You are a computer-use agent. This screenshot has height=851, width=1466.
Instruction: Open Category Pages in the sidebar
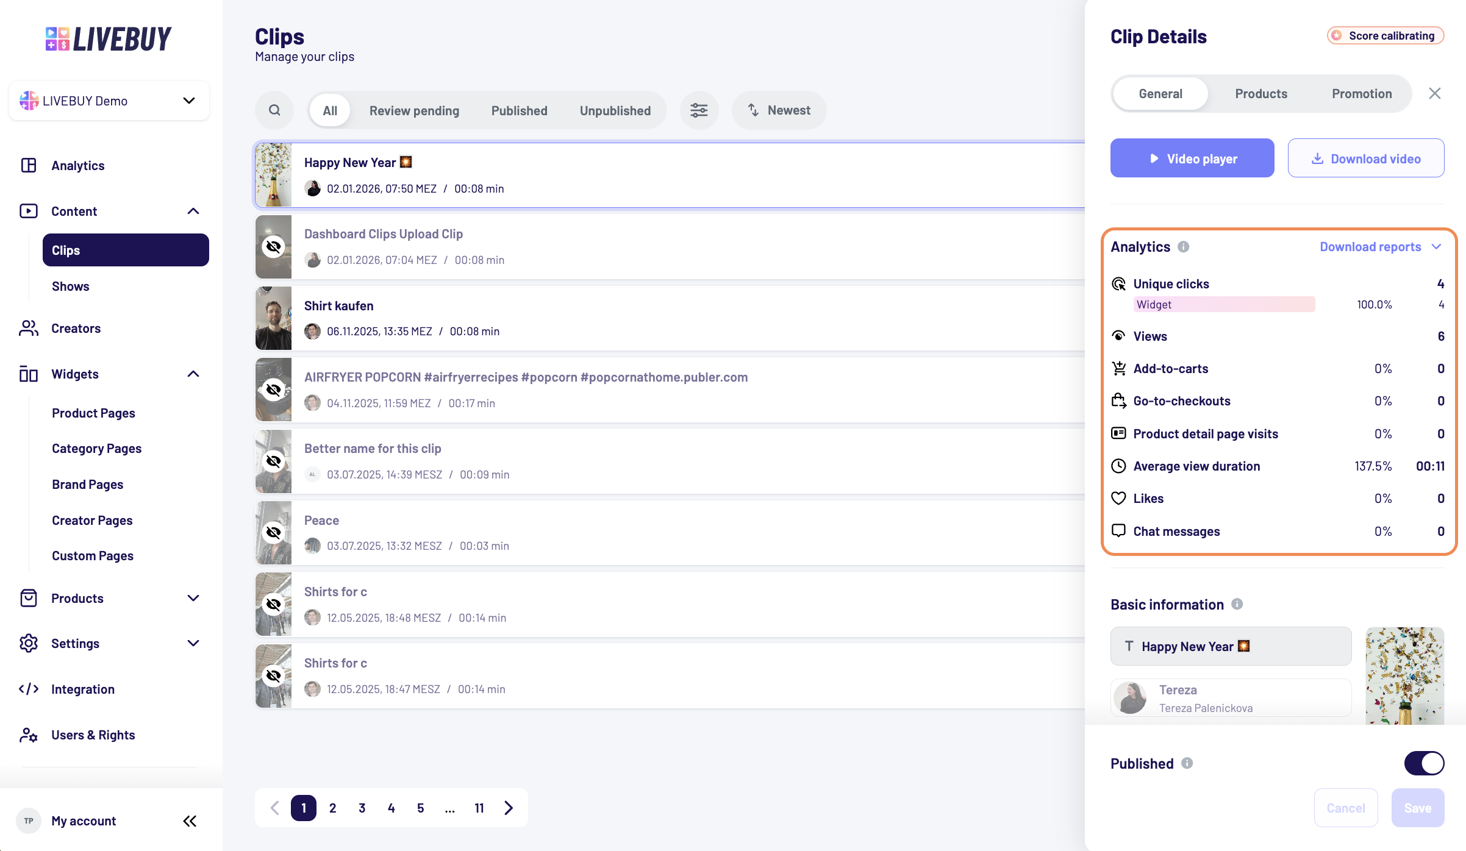96,448
